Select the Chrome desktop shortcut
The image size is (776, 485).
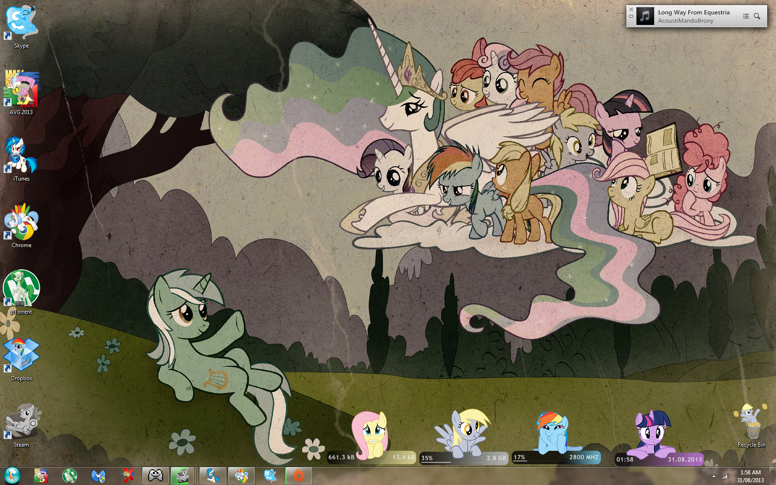(21, 226)
